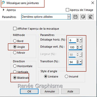This screenshot has height=97, width=97.
Task: Reset settings to default with the arrow icon
Action: tap(91, 17)
